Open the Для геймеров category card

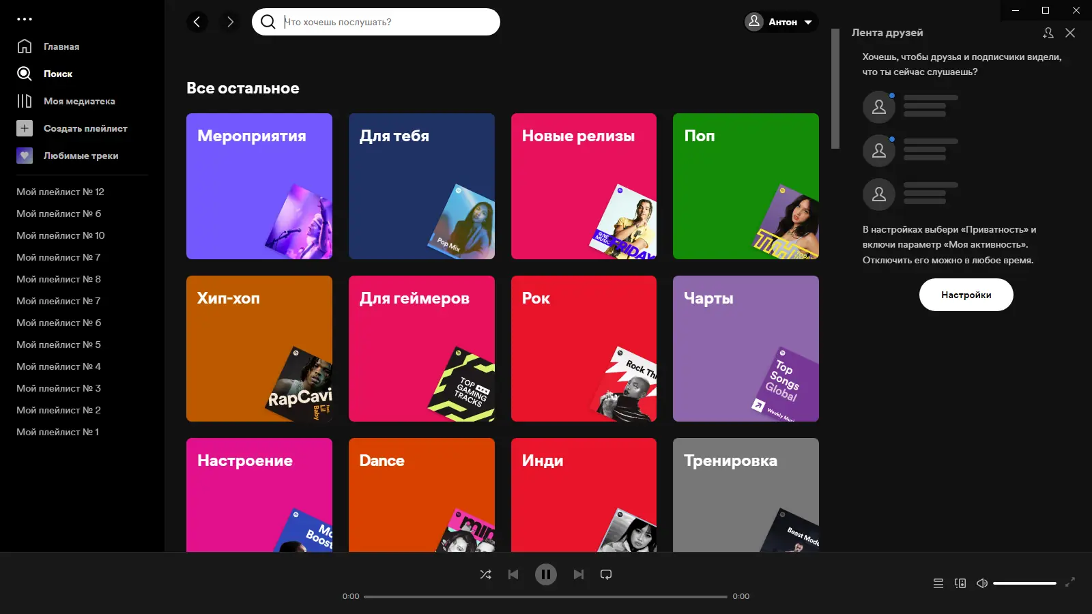422,349
